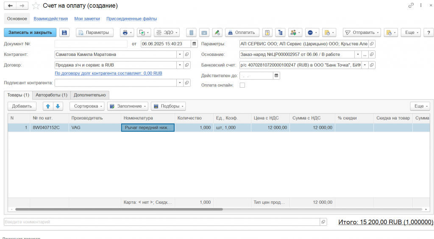434x239 pixels.
Task: Open calendar picker for document date
Action: (x=194, y=44)
